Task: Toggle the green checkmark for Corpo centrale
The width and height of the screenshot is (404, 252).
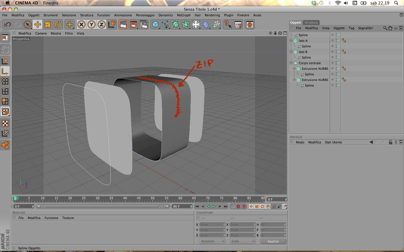Action: (339, 63)
